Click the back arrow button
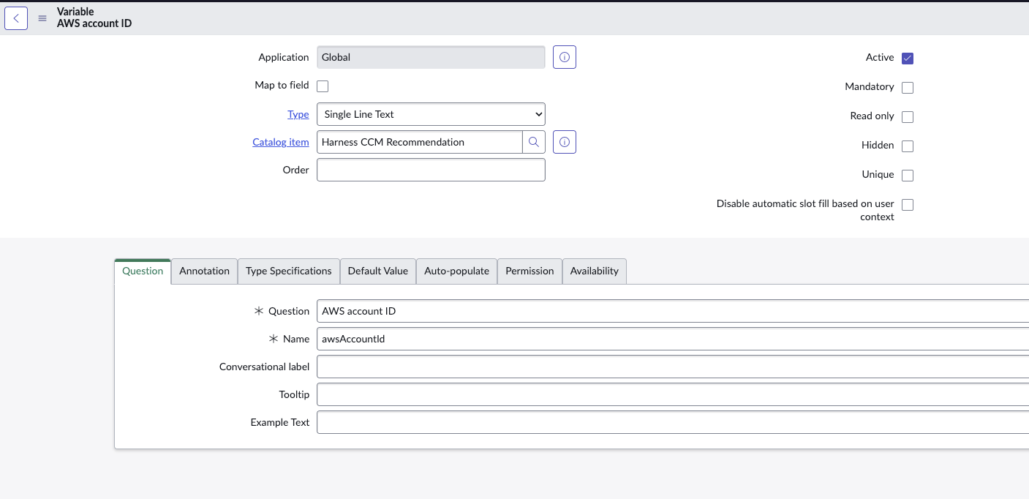The image size is (1029, 499). click(16, 18)
